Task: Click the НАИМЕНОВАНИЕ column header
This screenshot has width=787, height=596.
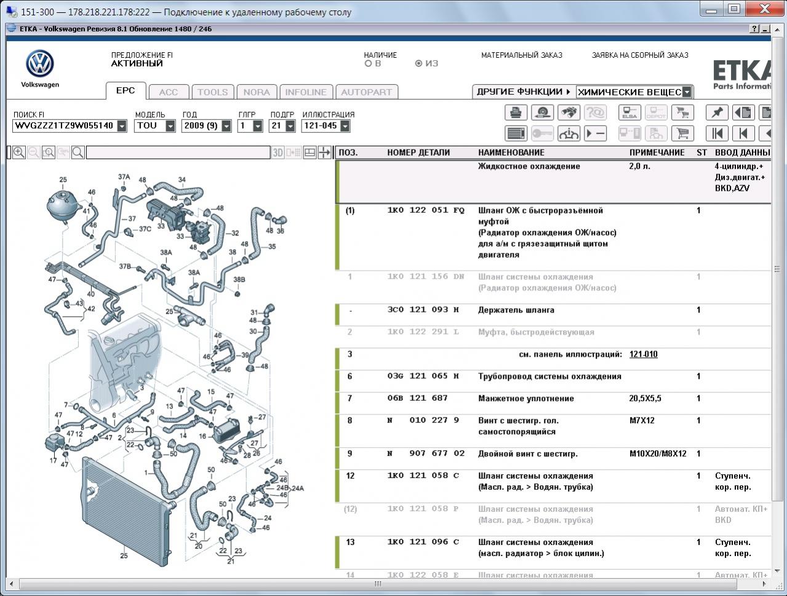Action: click(511, 153)
